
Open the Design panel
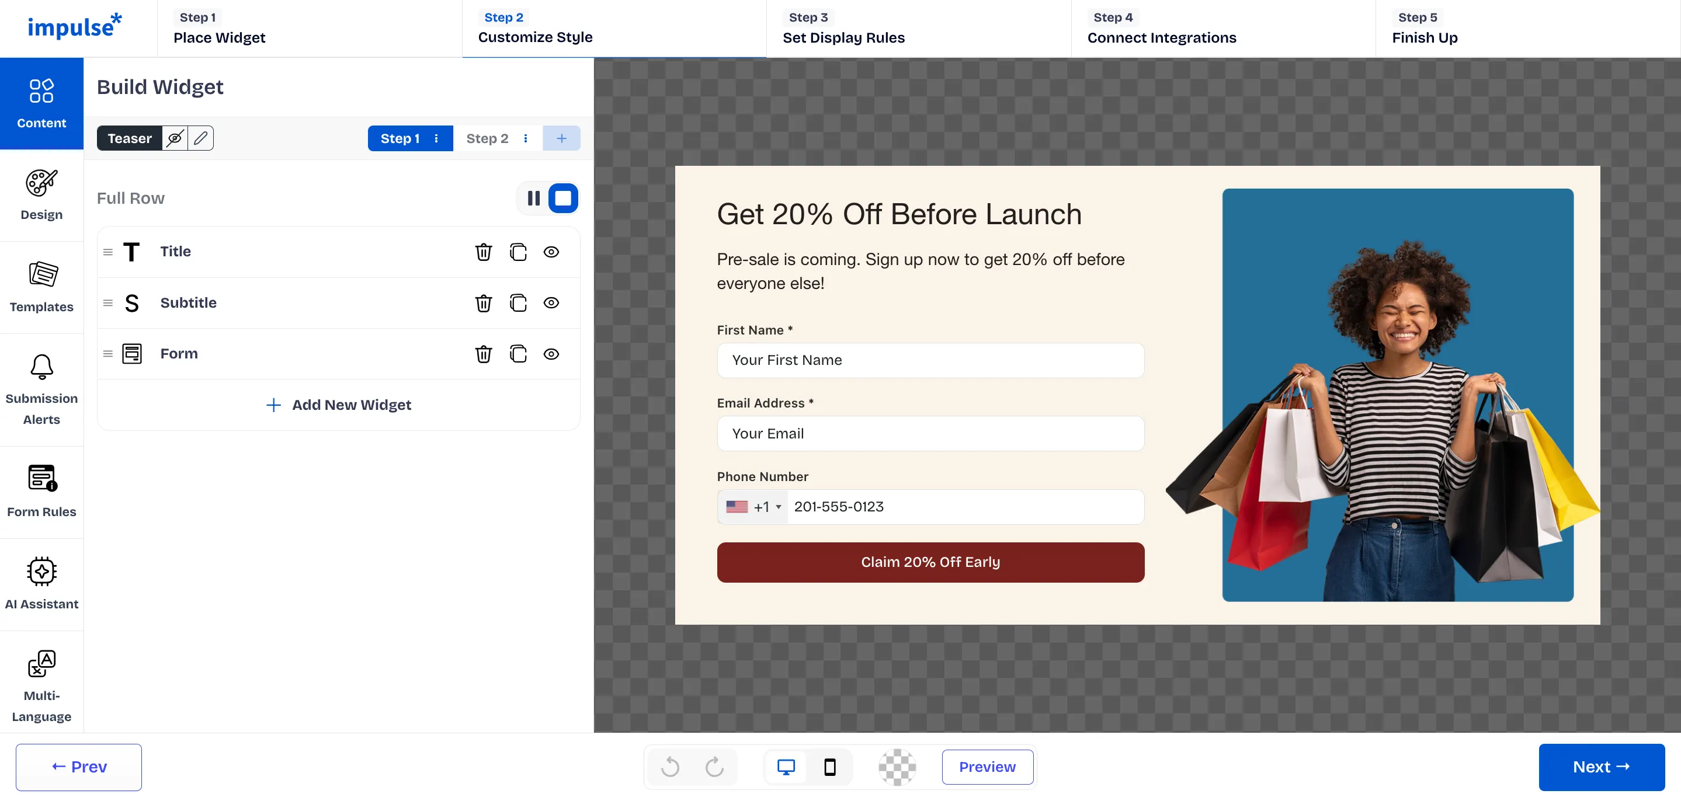[x=41, y=195]
